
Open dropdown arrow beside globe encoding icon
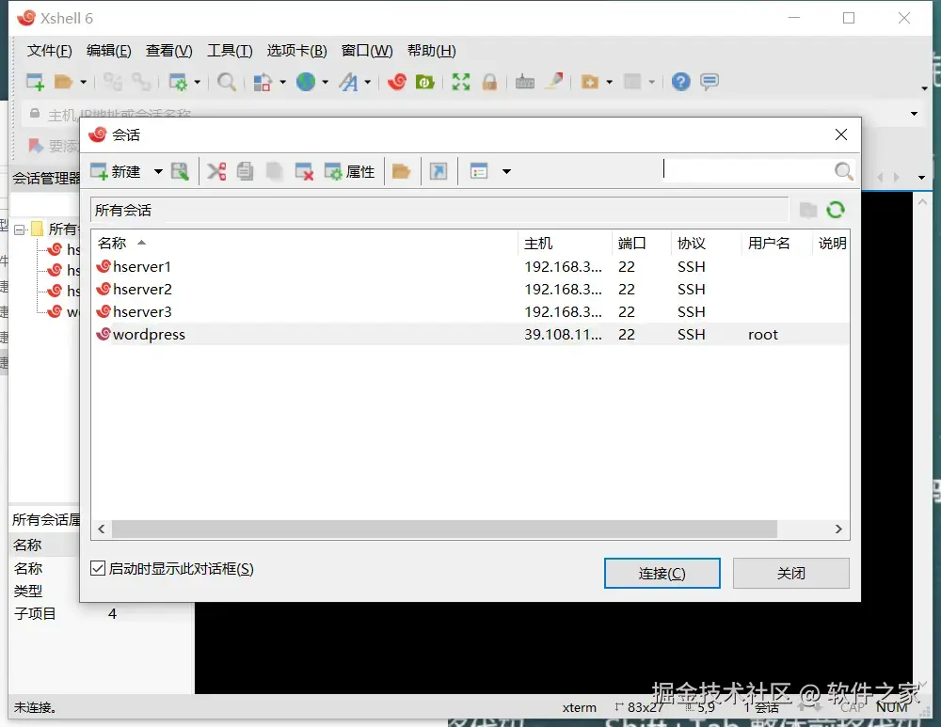point(326,82)
